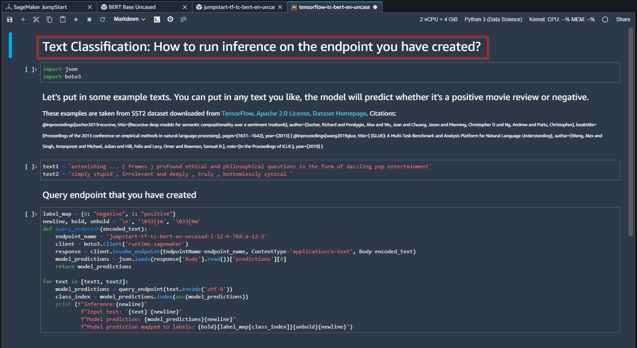Screen dimensions: 637x348
Task: Launch image terminal icon in toolbar
Action: (x=157, y=19)
